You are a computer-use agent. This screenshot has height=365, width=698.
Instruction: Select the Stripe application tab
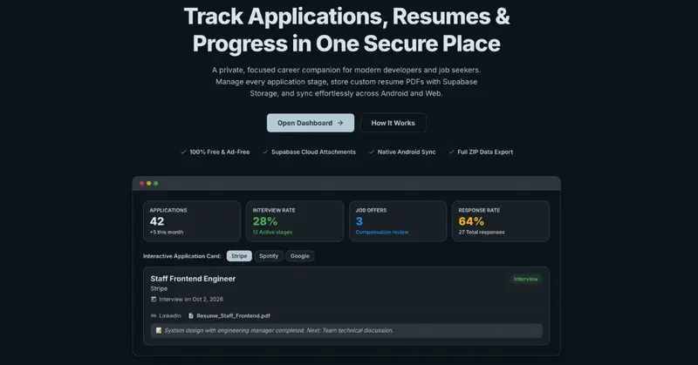pos(239,256)
